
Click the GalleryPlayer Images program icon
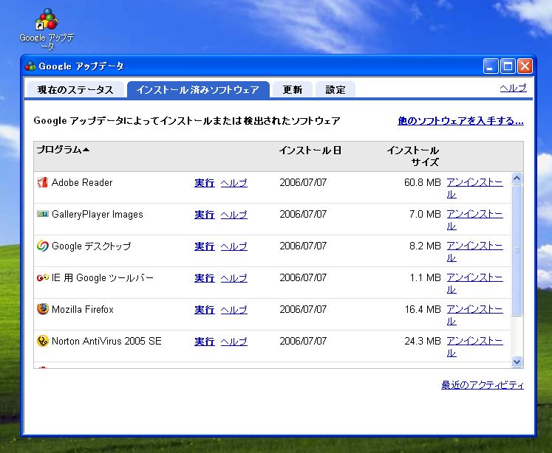[43, 214]
